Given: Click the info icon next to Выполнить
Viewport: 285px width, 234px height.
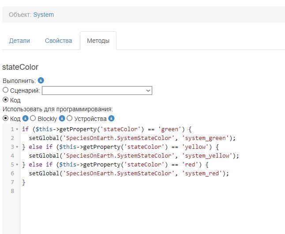Looking at the screenshot, I should pos(41,81).
